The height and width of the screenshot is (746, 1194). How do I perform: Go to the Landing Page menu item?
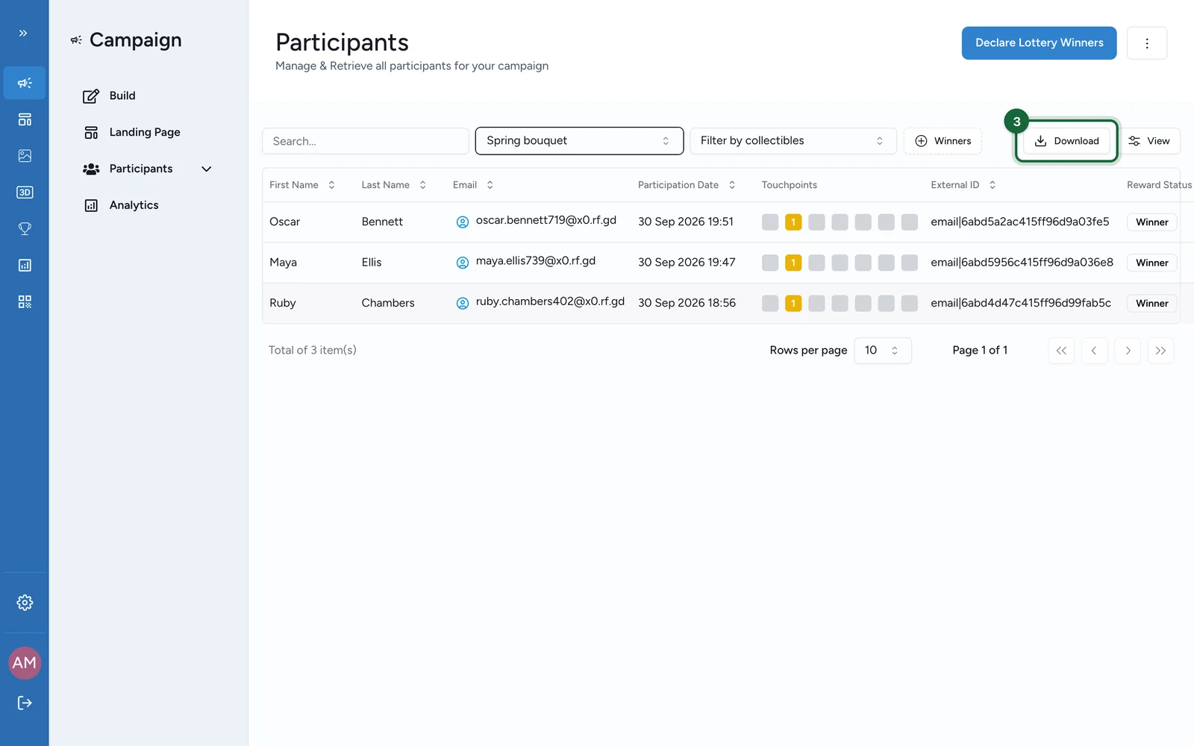(x=132, y=132)
